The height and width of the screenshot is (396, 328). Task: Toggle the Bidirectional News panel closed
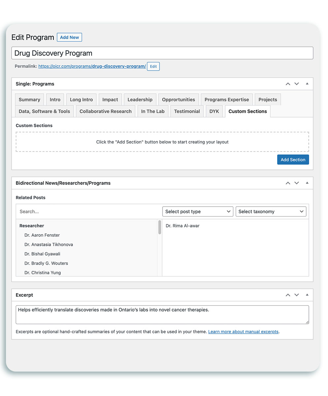(x=307, y=183)
